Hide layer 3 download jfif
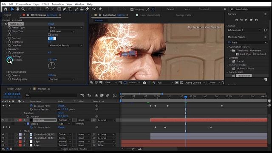 tap(3, 134)
